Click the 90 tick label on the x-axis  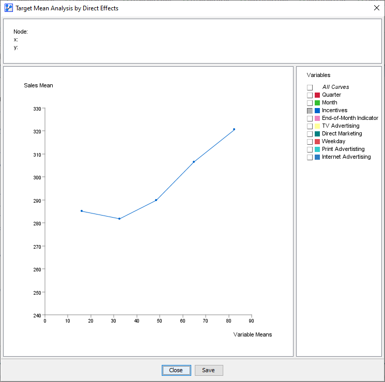[x=251, y=321]
